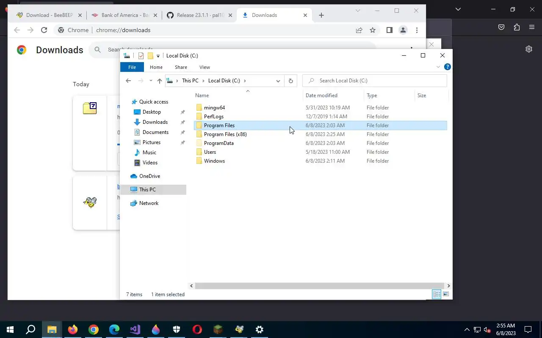Open Opera from the taskbar
The height and width of the screenshot is (338, 542).
point(197,330)
